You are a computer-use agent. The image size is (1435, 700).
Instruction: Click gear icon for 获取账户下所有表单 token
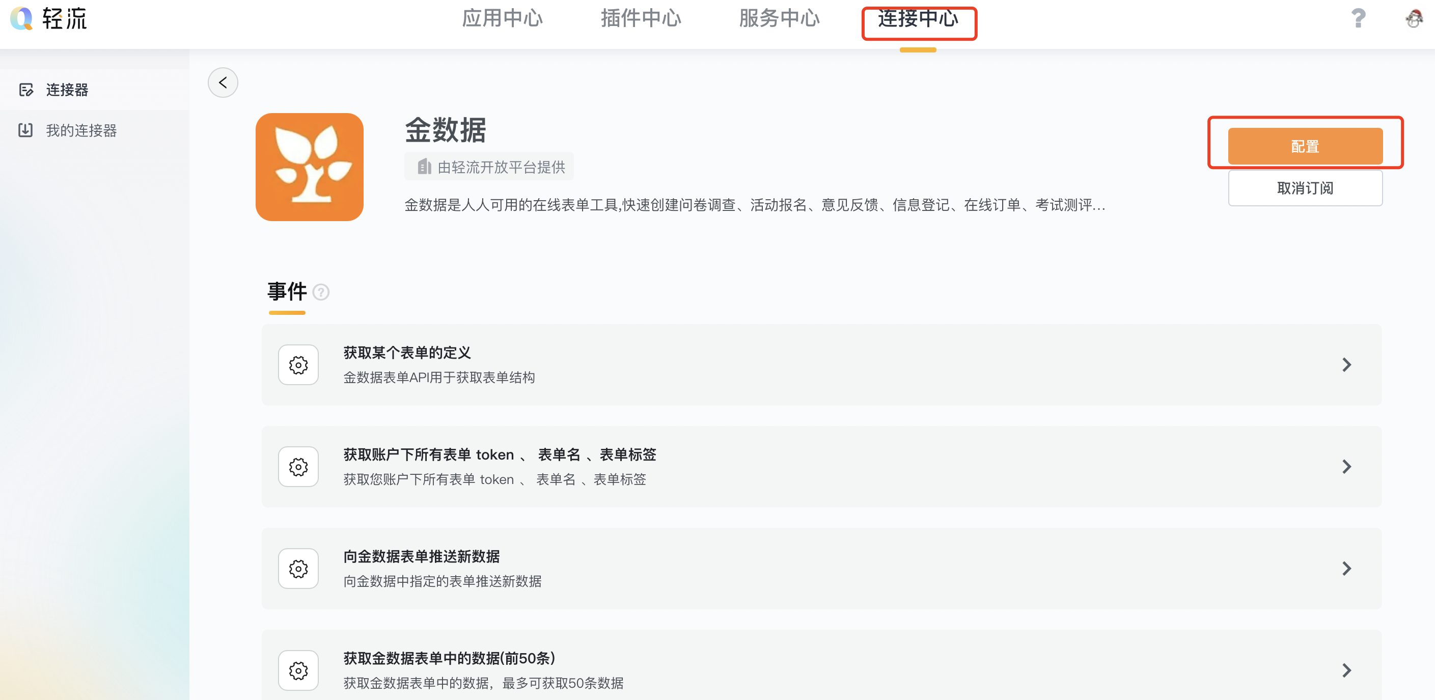298,467
